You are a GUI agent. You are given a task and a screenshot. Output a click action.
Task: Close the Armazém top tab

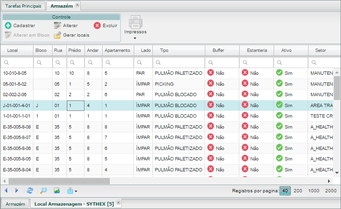(77, 5)
